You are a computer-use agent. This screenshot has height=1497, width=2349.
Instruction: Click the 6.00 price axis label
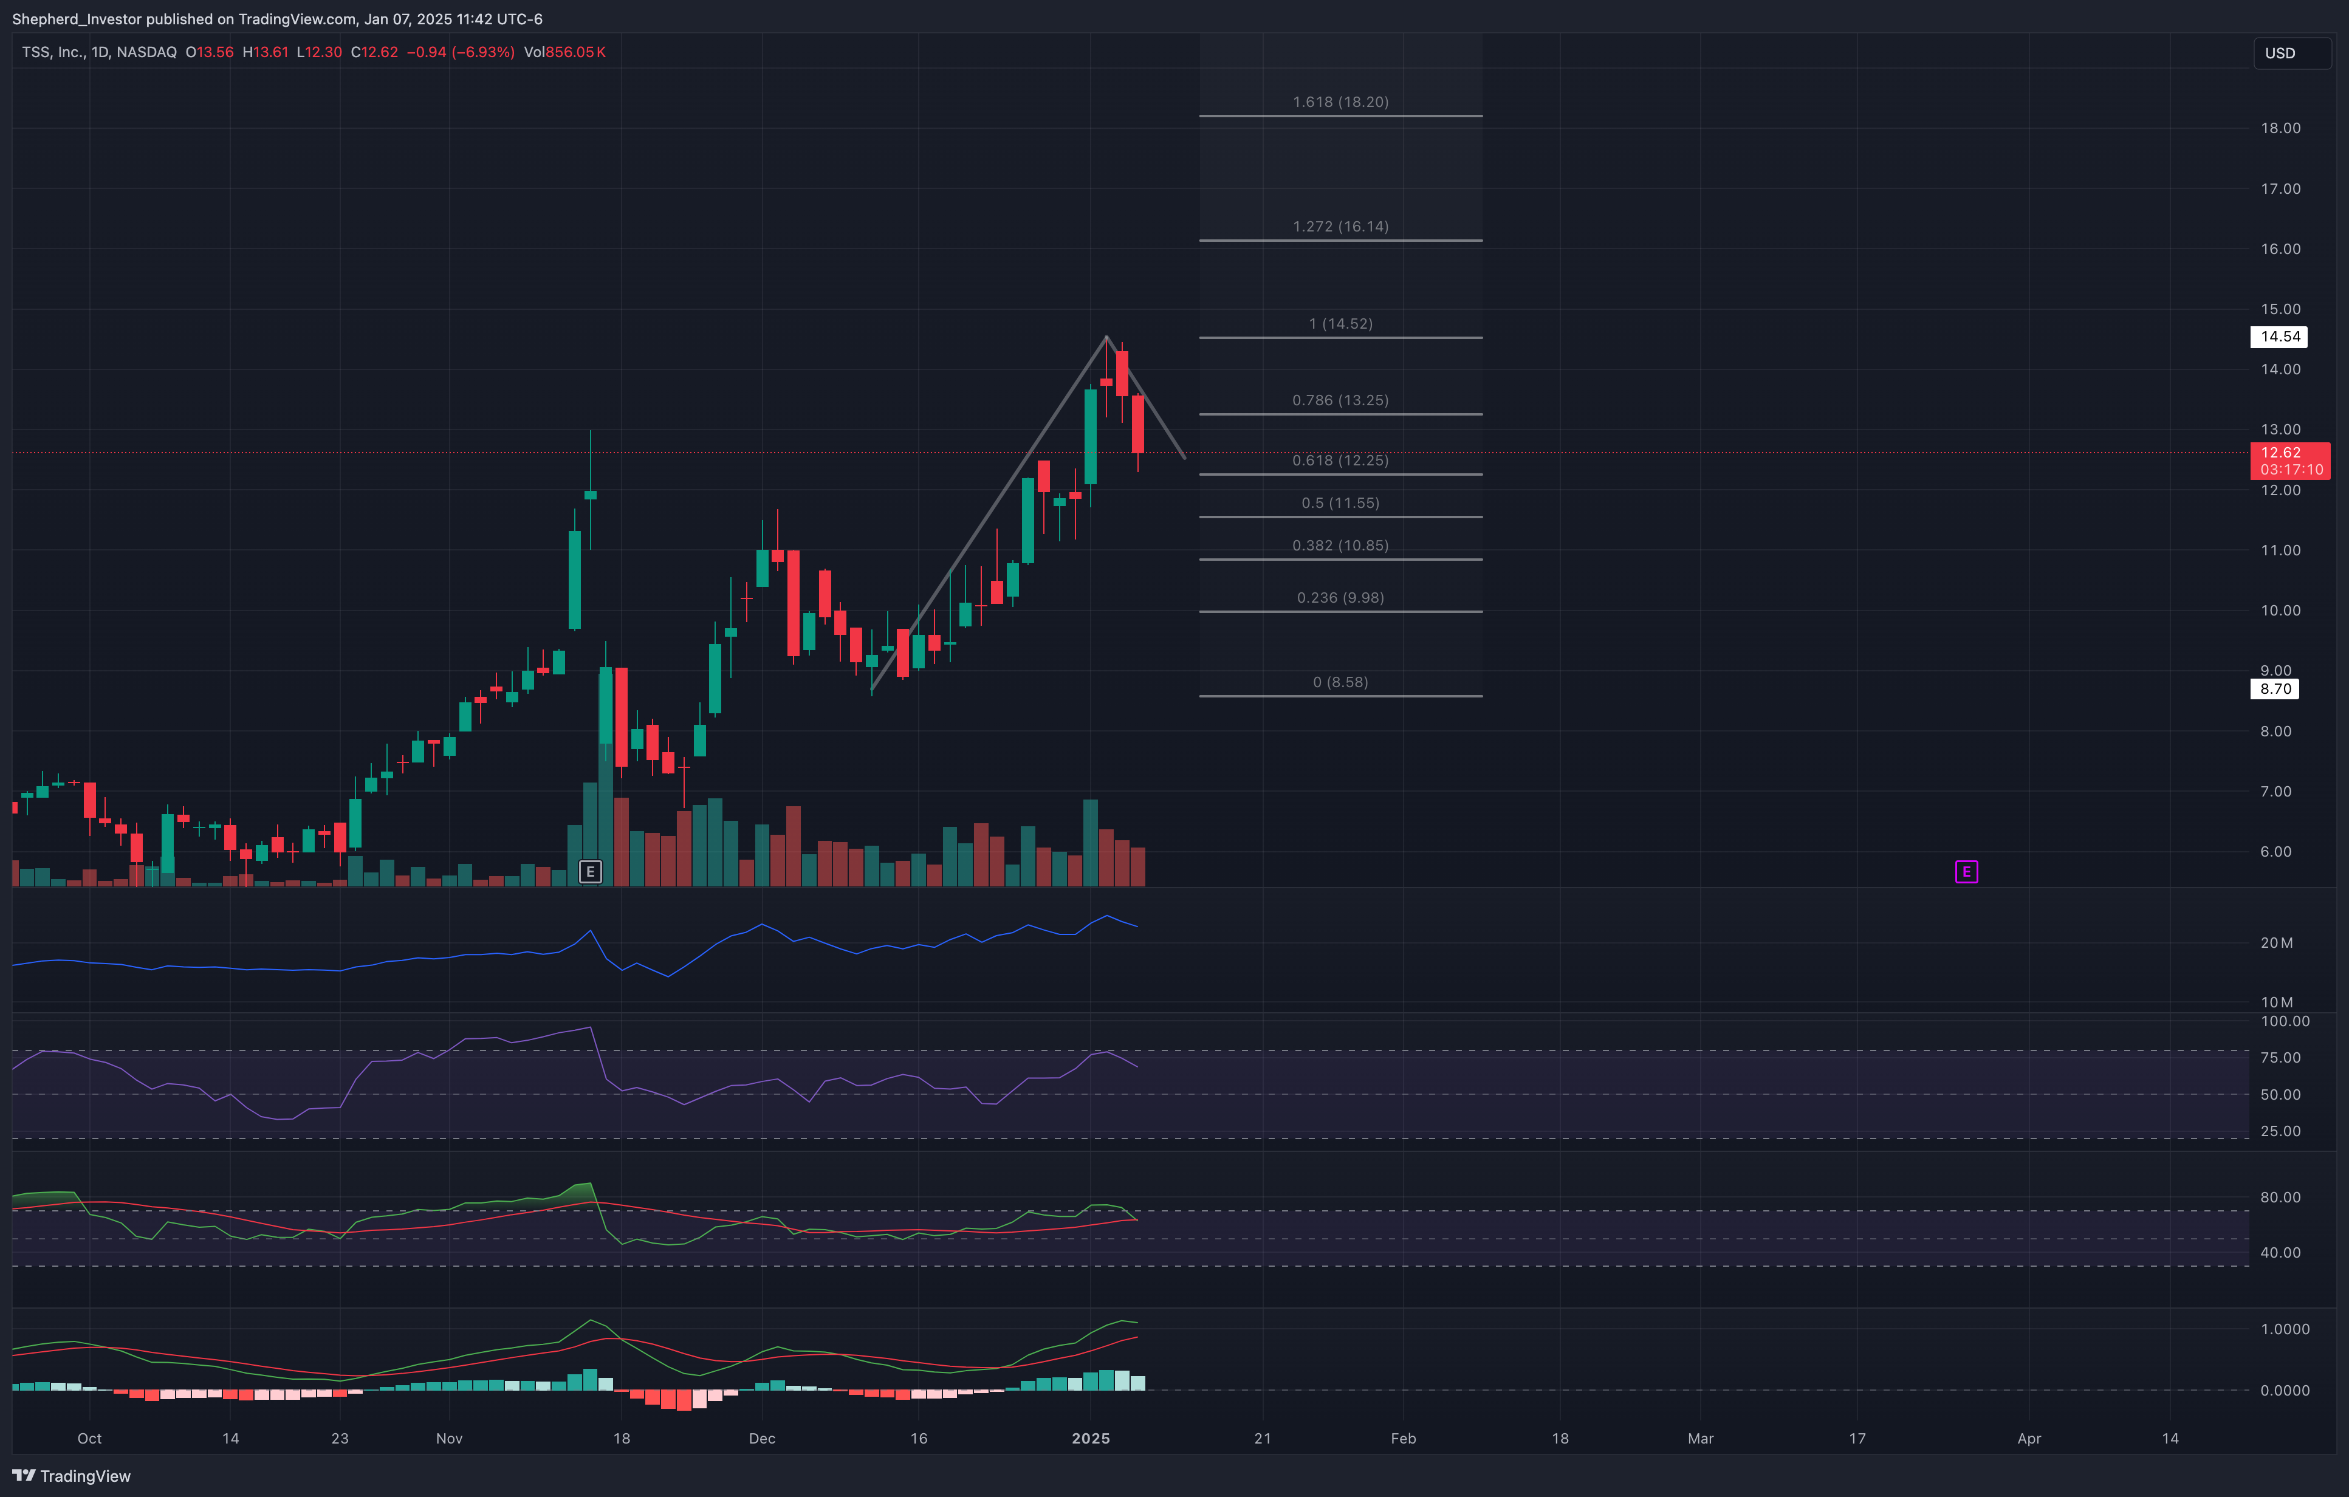[2276, 851]
